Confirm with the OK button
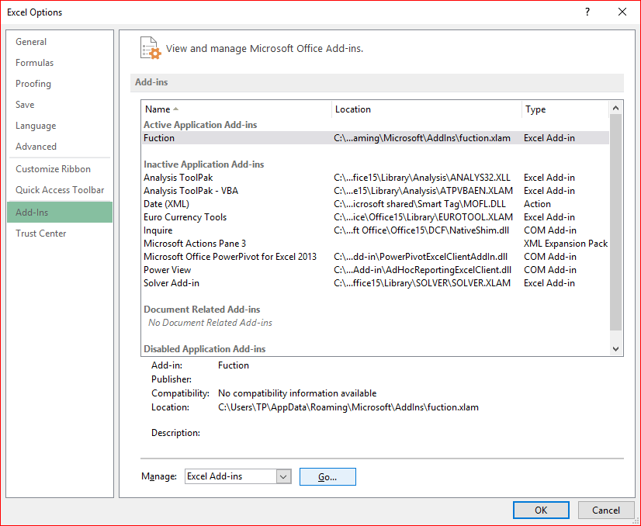Image resolution: width=641 pixels, height=526 pixels. [x=541, y=510]
